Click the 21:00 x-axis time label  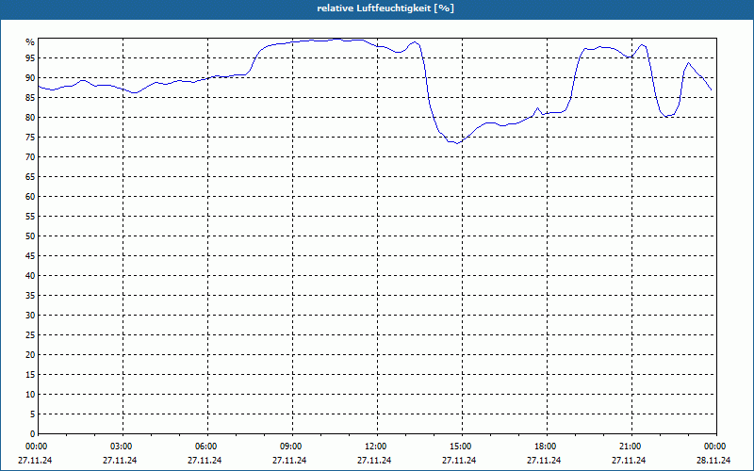[630, 447]
